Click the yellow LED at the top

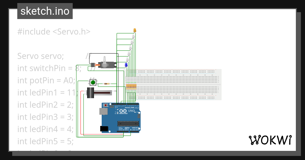pyautogui.click(x=135, y=30)
